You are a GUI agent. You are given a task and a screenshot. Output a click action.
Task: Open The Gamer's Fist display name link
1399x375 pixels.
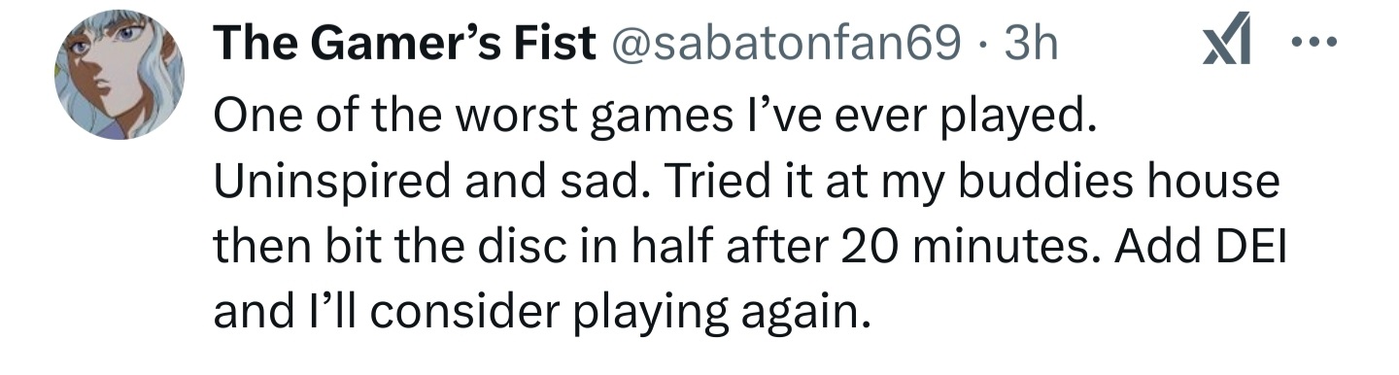[404, 44]
